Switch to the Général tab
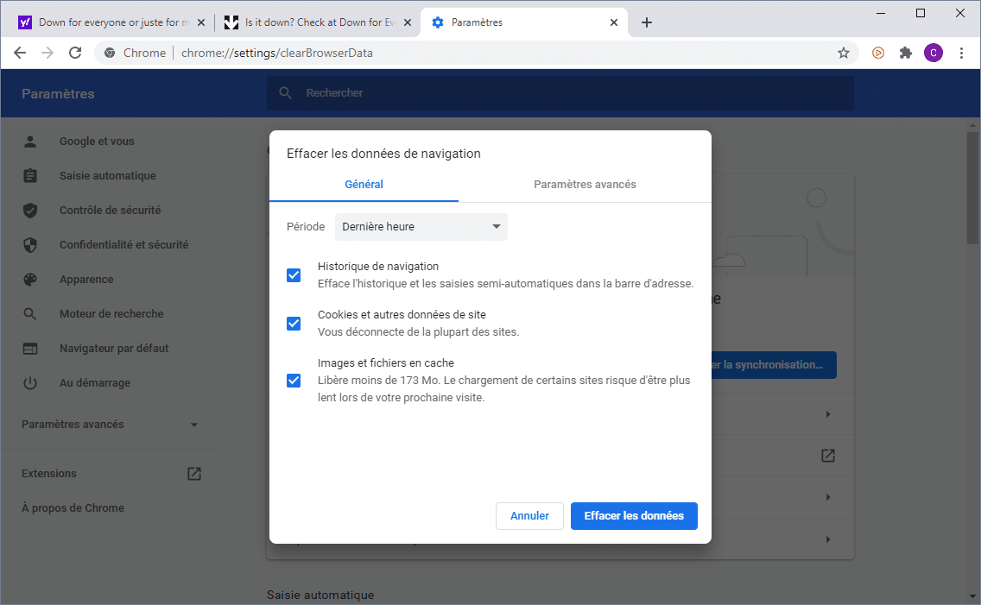Screen dimensions: 981x605 click(x=364, y=185)
